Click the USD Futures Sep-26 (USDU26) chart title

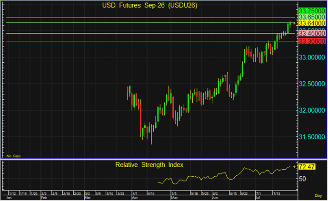(149, 5)
